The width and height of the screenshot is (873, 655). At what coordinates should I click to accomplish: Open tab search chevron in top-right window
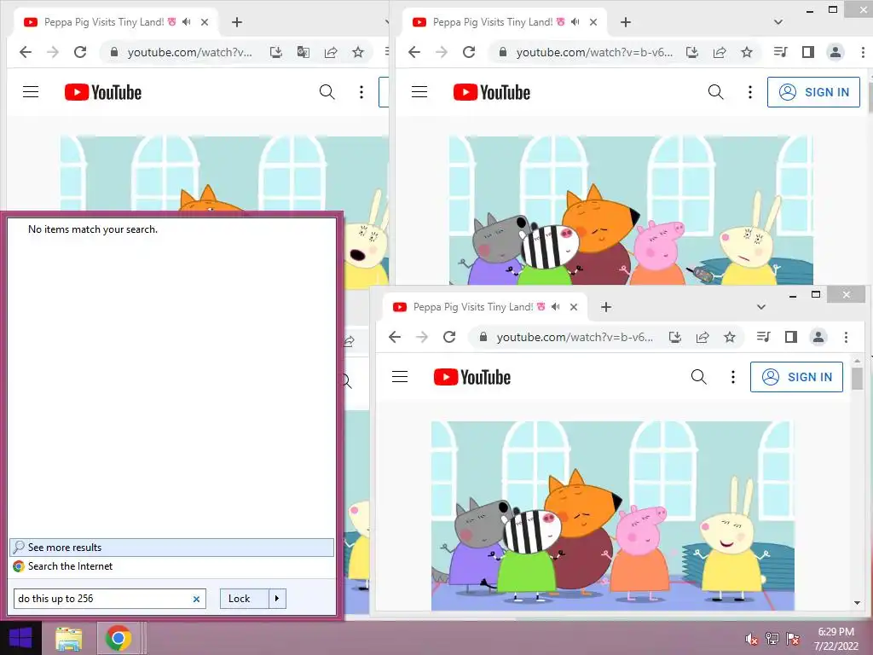click(778, 22)
